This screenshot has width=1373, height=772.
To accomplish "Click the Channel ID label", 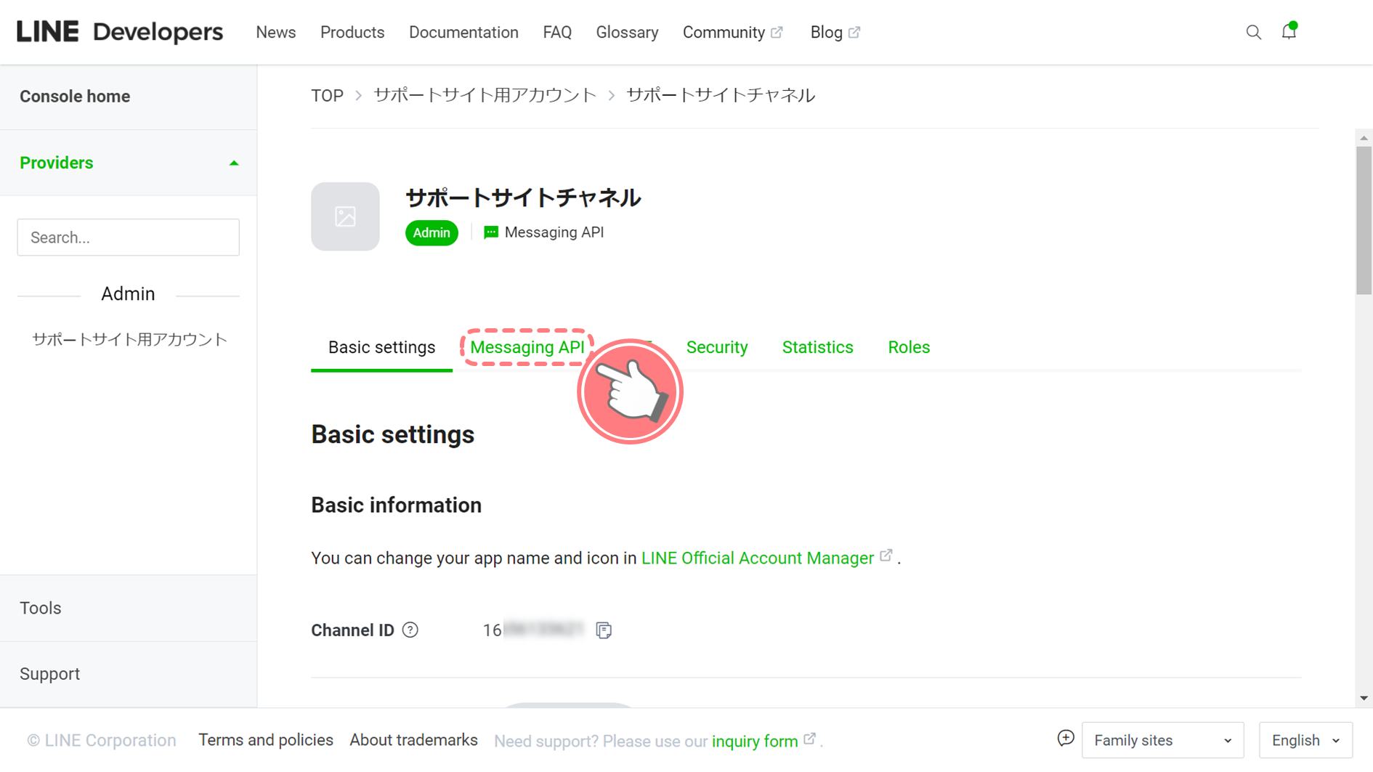I will [352, 630].
